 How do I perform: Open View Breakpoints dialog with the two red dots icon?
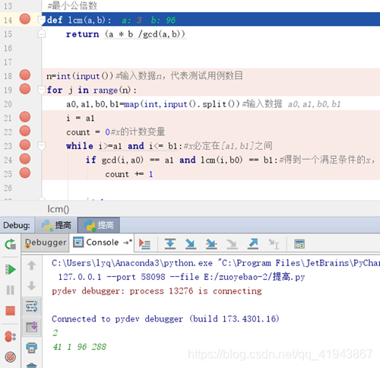(11, 337)
